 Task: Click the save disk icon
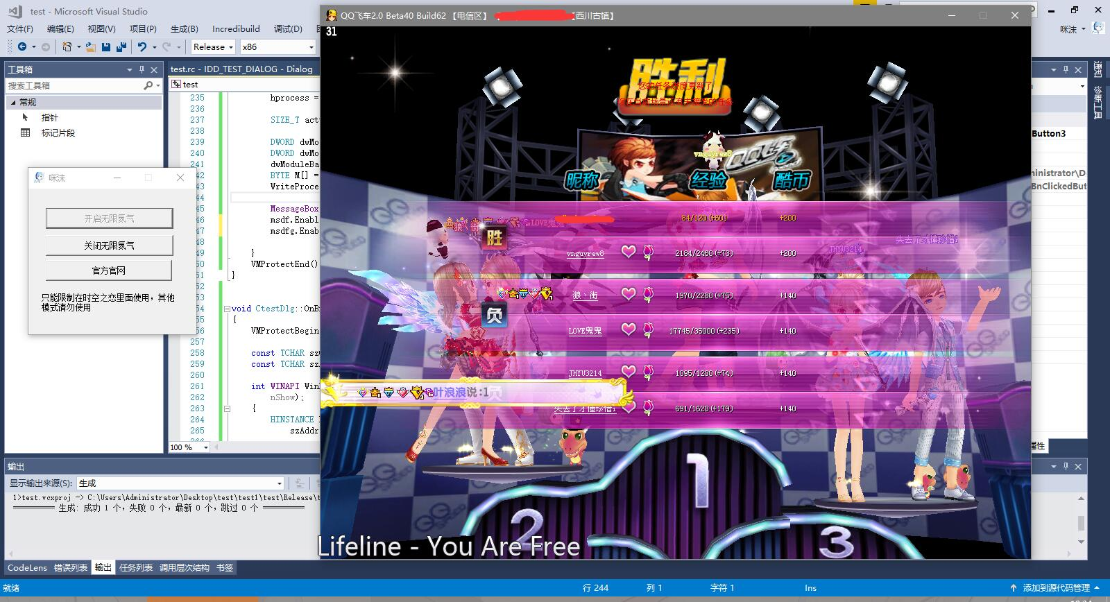[x=106, y=46]
